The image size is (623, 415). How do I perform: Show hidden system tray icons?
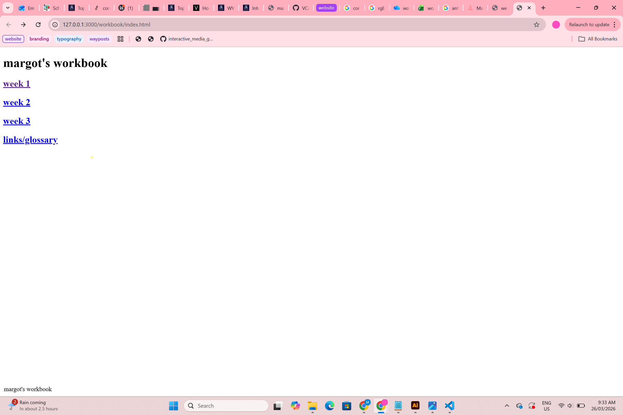click(507, 405)
